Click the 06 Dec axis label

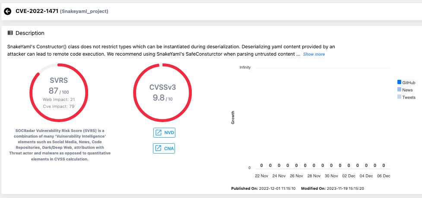tap(384, 176)
